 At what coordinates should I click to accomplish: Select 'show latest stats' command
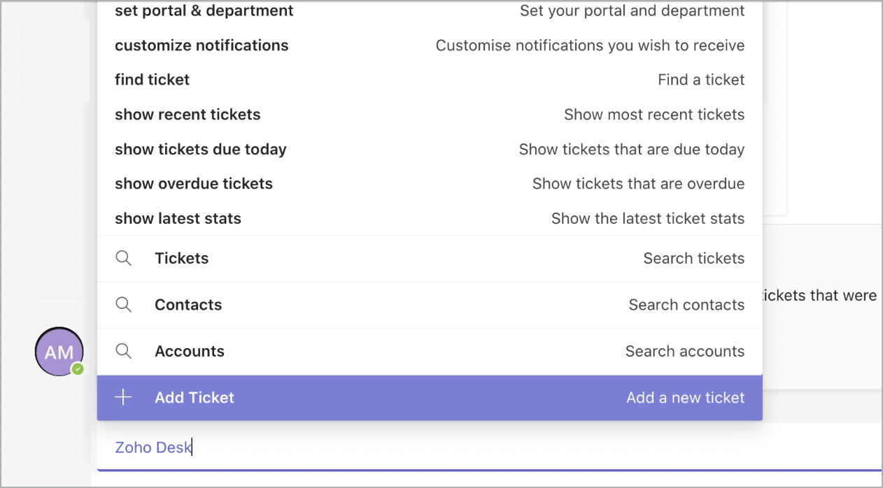[178, 219]
